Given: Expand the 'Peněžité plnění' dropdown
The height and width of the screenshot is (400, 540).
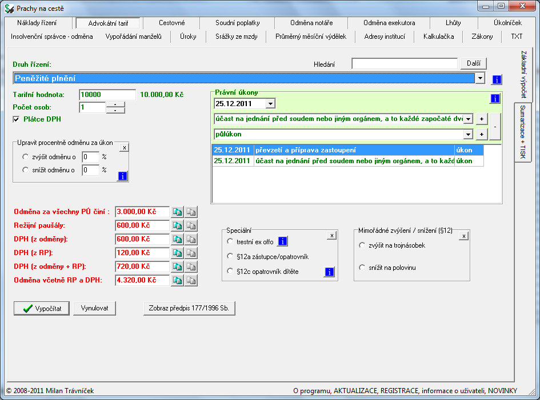Looking at the screenshot, I should coord(480,79).
